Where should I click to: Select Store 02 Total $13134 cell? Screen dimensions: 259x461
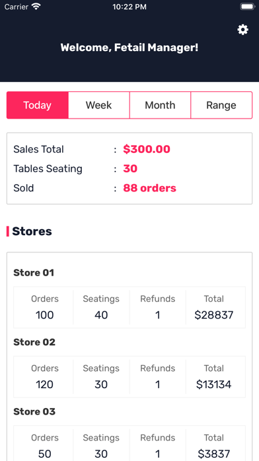[x=214, y=377]
